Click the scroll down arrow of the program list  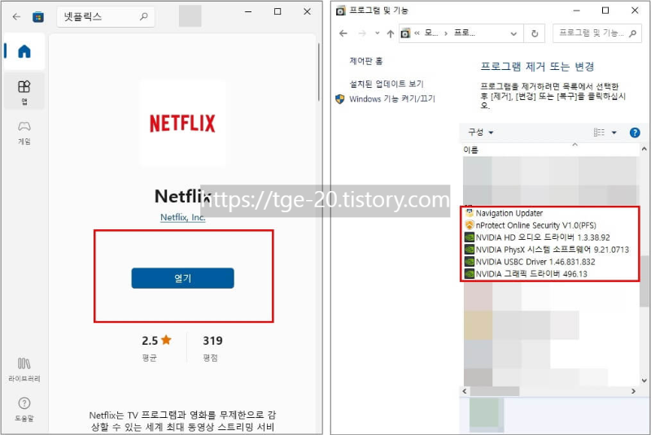[644, 381]
